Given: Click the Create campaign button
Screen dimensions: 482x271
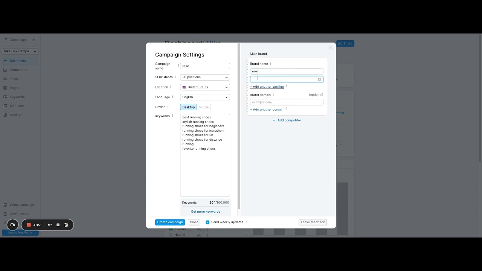Looking at the screenshot, I should pyautogui.click(x=170, y=222).
